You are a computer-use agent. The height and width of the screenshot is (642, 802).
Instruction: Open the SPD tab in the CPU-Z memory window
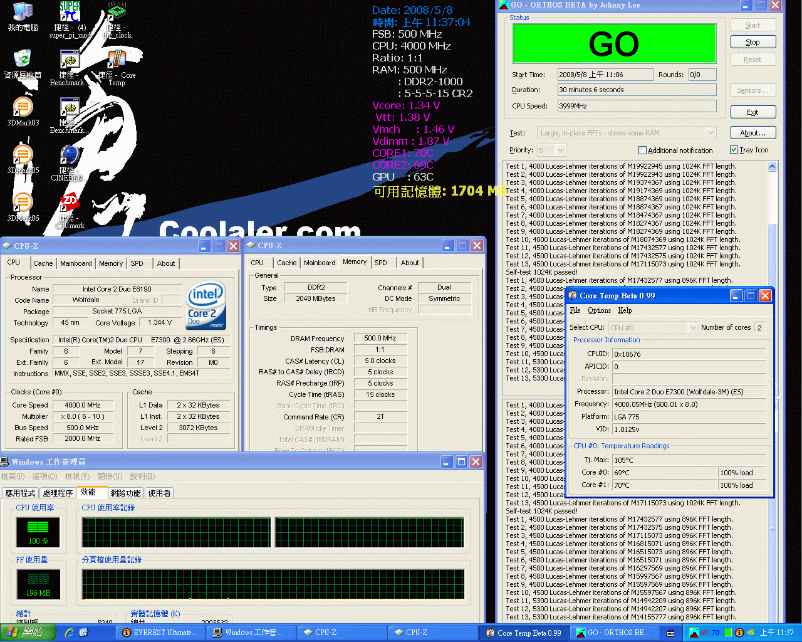(x=380, y=263)
